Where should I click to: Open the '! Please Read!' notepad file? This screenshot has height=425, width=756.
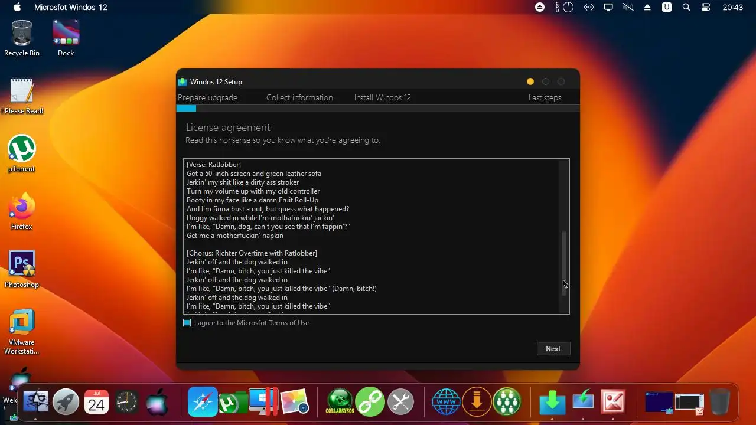coord(22,96)
